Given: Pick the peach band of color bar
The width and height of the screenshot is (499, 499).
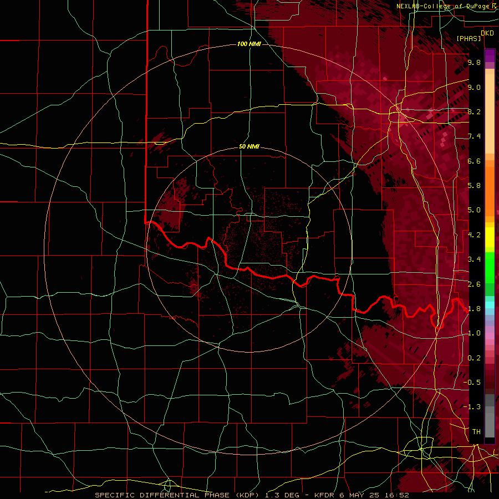Looking at the screenshot, I should pos(490,115).
